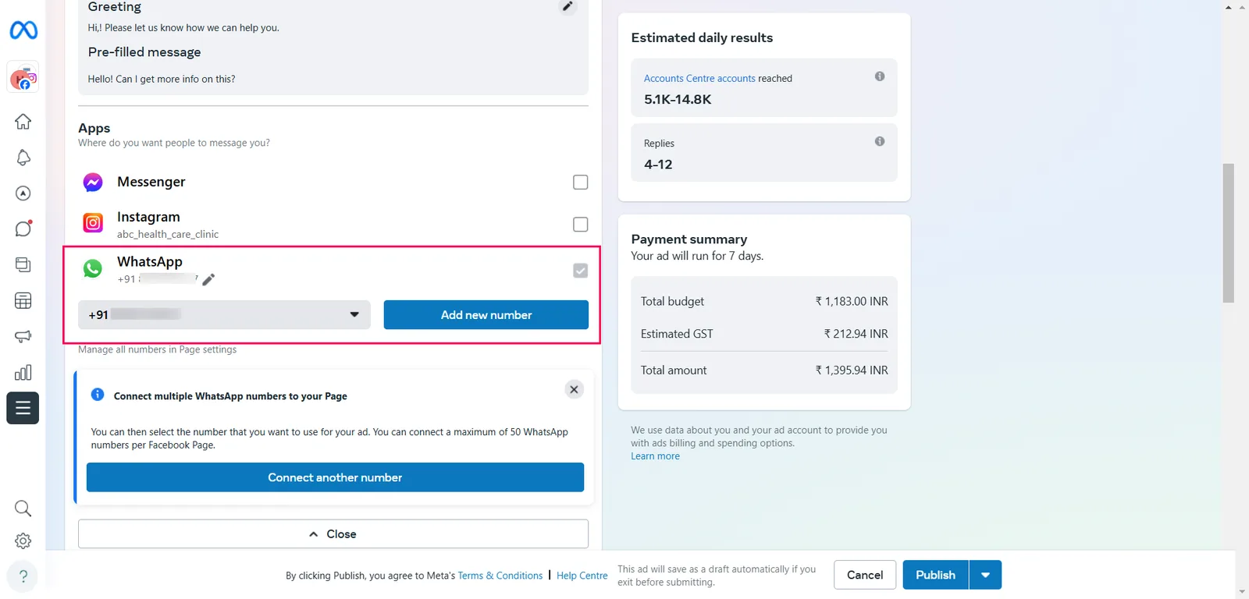This screenshot has width=1249, height=599.
Task: Open the +91 phone number dropdown
Action: (x=224, y=314)
